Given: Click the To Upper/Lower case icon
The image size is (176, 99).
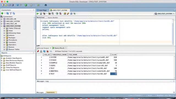Looking at the screenshot, I should 75,14.
